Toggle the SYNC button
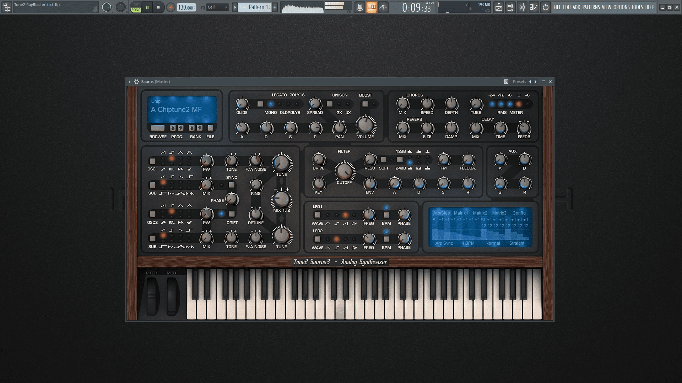This screenshot has height=383, width=682. pos(232,185)
